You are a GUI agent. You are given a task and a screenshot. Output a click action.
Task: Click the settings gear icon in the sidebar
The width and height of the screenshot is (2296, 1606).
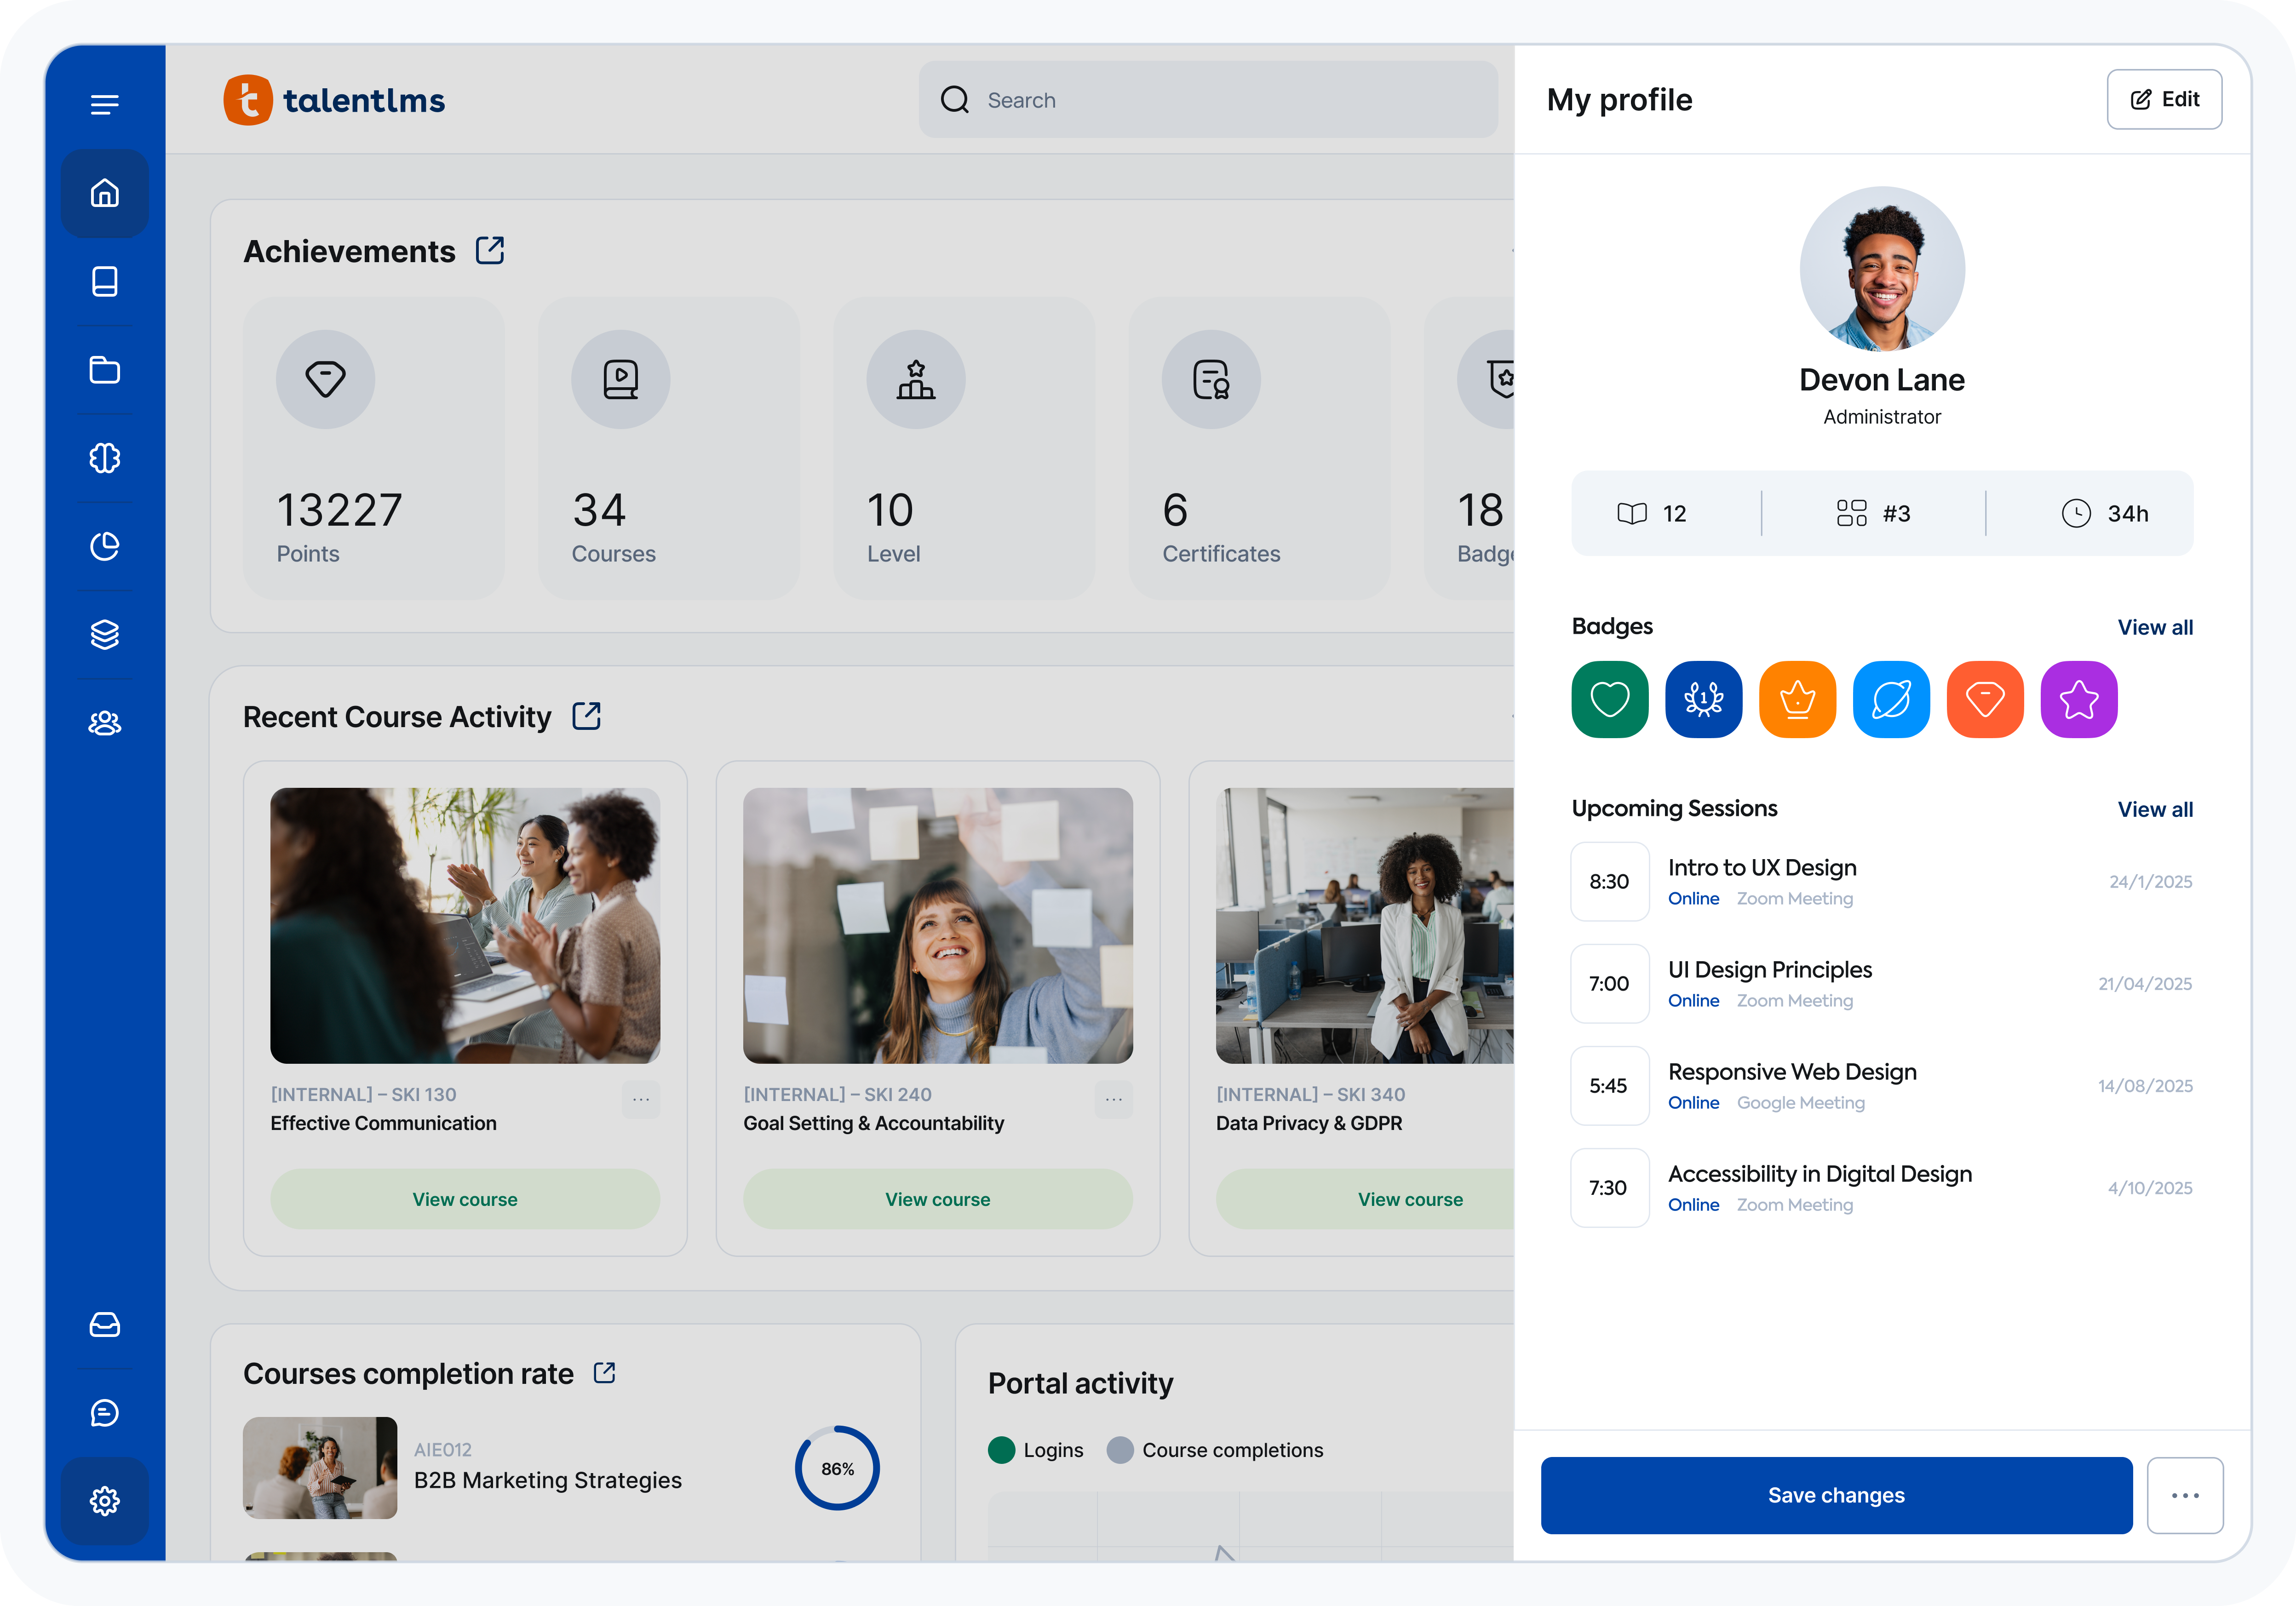click(105, 1500)
